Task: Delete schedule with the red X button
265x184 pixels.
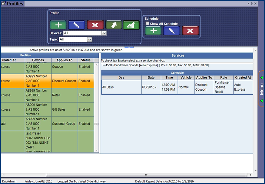Action: click(x=190, y=31)
